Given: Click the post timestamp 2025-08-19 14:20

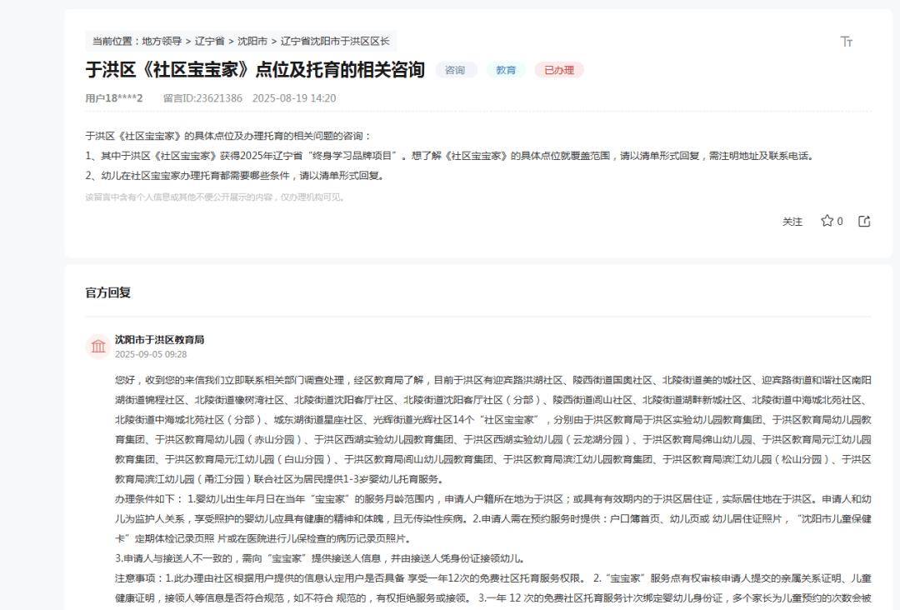Looking at the screenshot, I should point(294,98).
